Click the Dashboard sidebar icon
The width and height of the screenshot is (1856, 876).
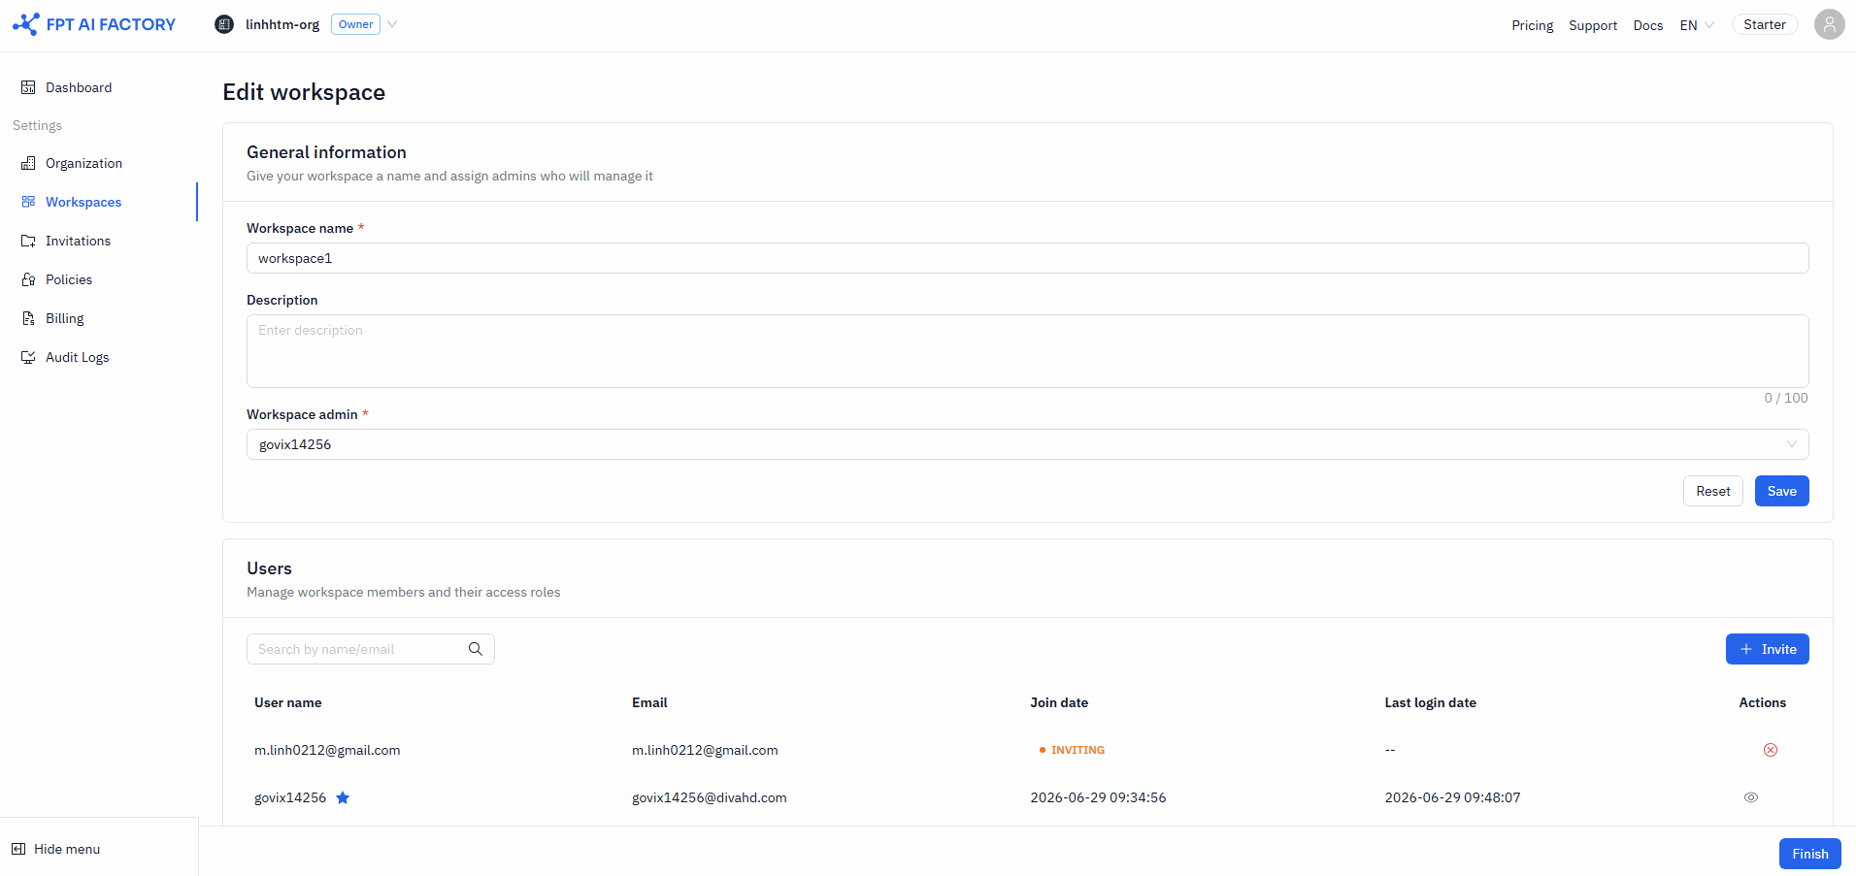[x=28, y=87]
